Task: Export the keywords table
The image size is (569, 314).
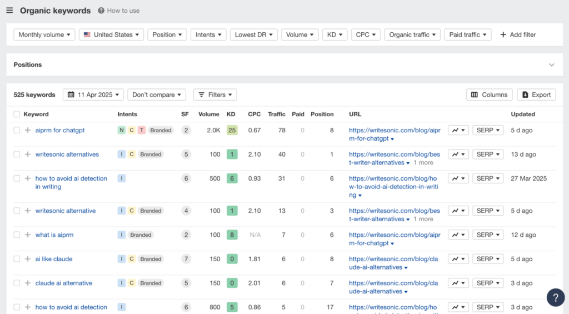Action: click(536, 94)
